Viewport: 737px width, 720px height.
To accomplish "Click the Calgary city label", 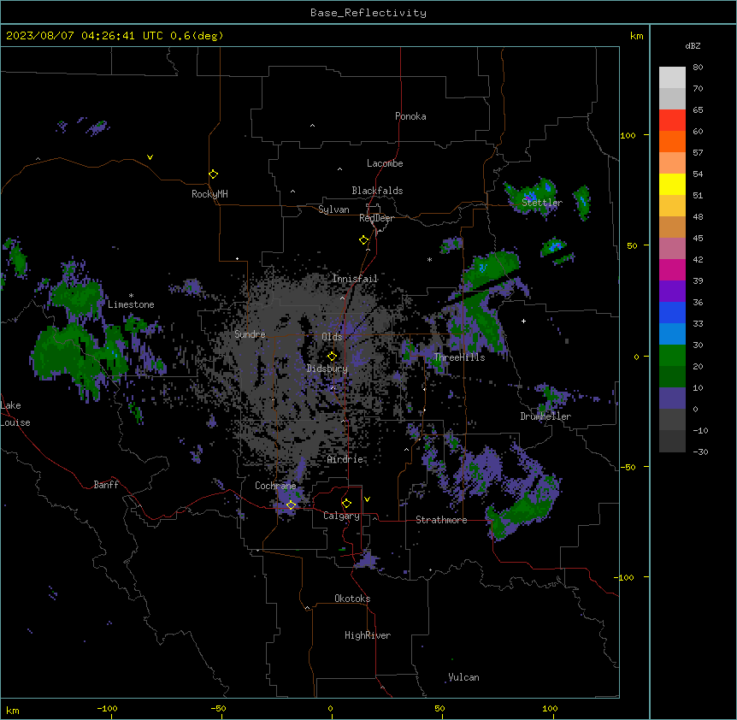I will point(341,516).
